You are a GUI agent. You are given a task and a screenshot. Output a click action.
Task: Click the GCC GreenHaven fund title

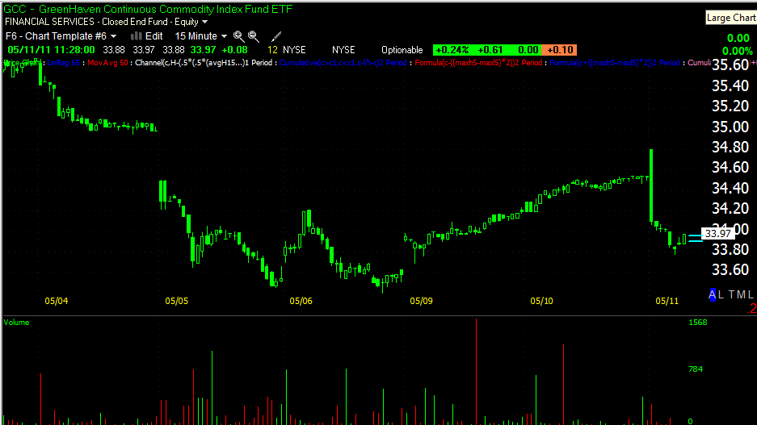148,9
